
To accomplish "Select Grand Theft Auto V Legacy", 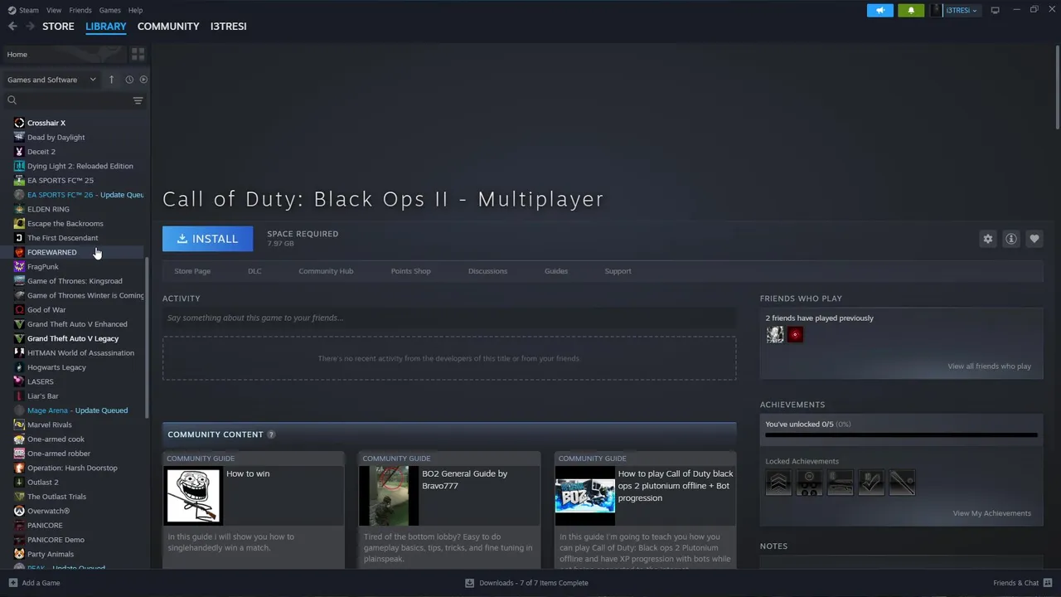I will pyautogui.click(x=75, y=338).
